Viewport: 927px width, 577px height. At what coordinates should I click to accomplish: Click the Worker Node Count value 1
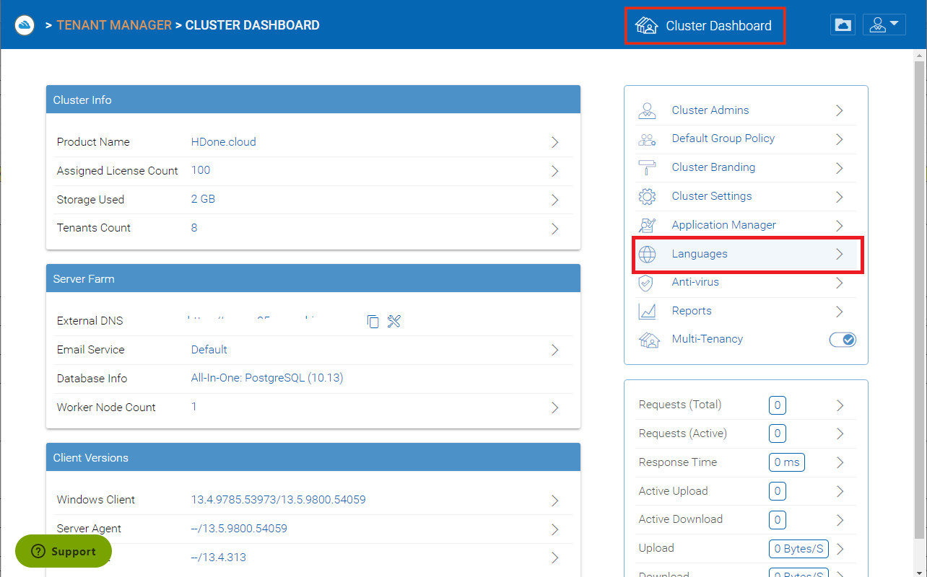(x=194, y=407)
